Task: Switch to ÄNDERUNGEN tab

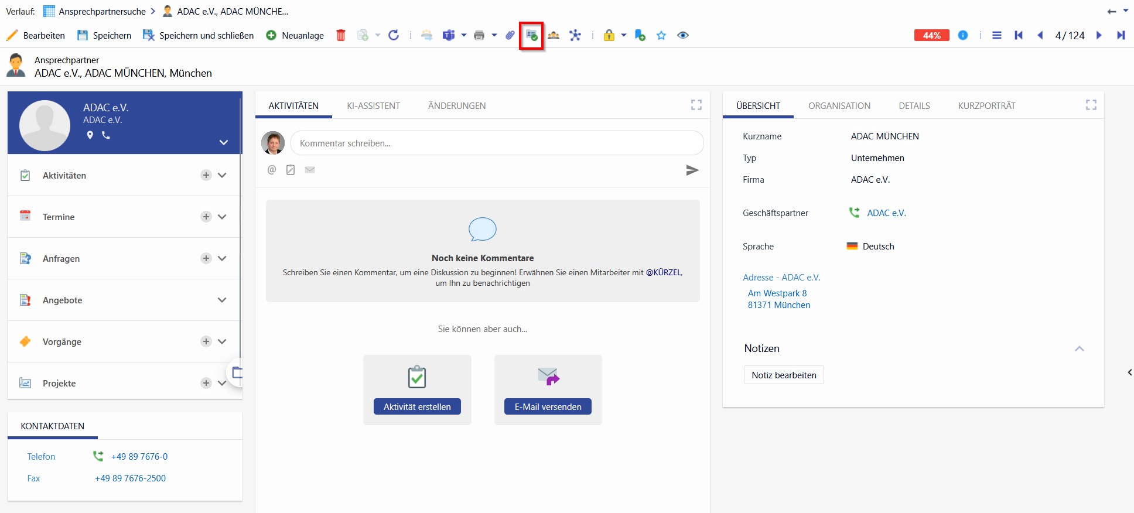Action: 457,106
